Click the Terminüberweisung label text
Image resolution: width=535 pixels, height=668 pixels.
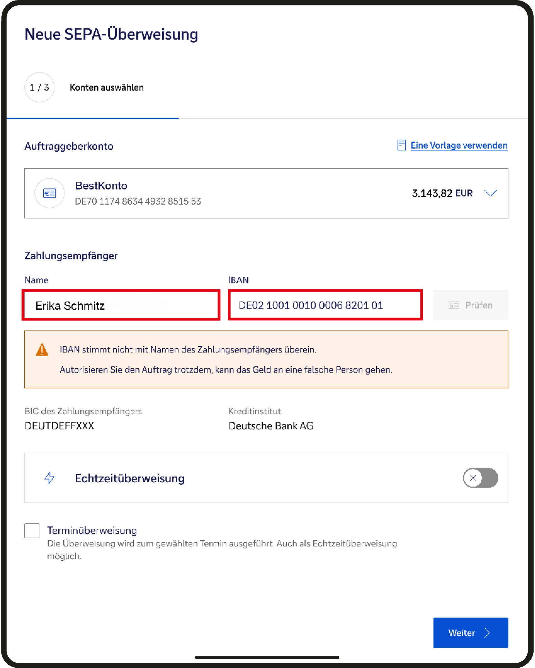tap(92, 531)
